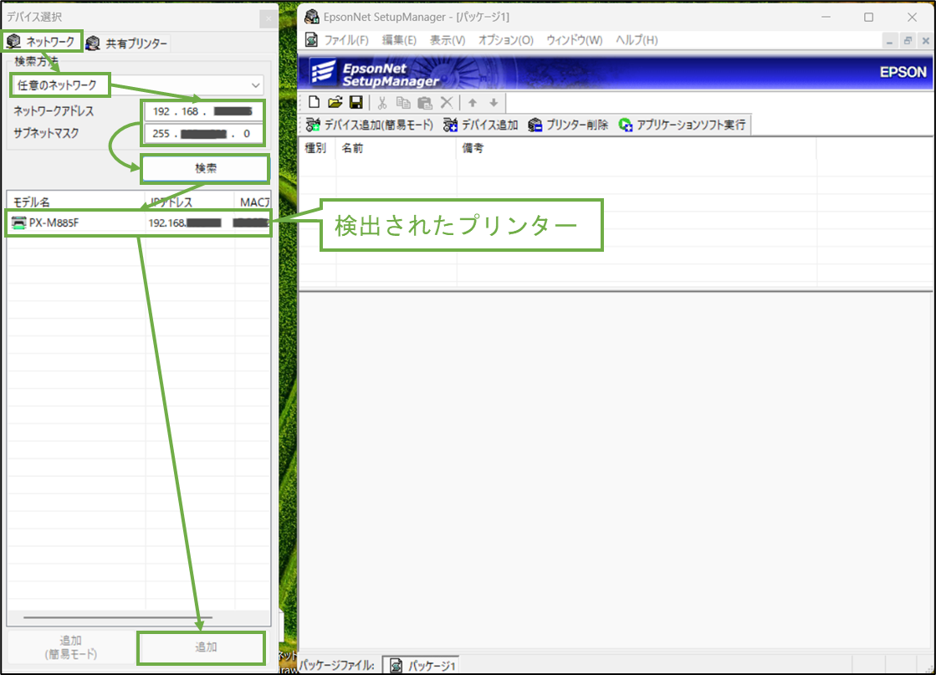This screenshot has height=675, width=936.
Task: Click the Paste icon on the toolbar
Action: (x=424, y=102)
